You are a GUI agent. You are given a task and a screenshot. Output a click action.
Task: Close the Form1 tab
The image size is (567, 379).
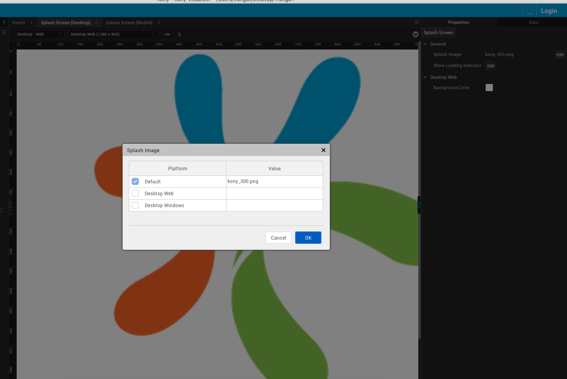click(x=31, y=23)
